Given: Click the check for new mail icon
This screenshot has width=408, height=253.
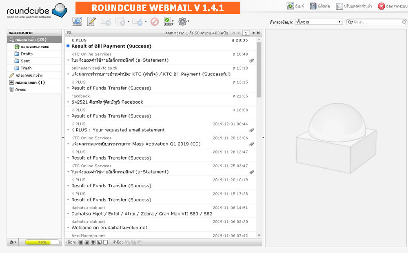Looking at the screenshot, I should (x=77, y=21).
